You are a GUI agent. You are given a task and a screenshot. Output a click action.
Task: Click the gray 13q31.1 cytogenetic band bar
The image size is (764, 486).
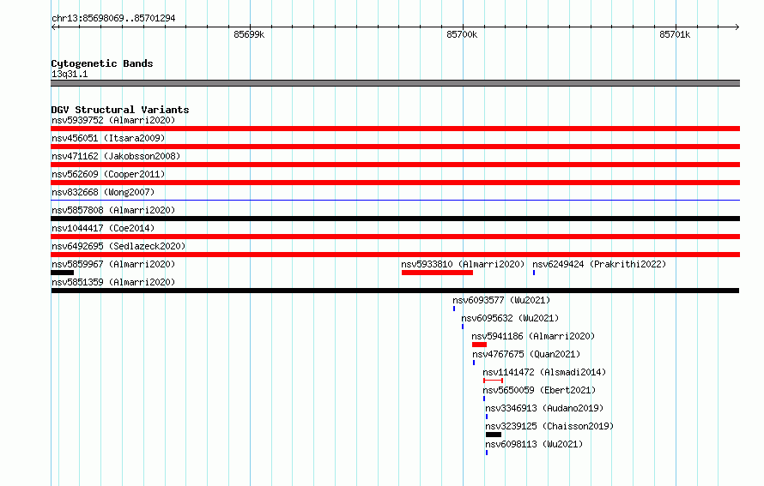click(395, 83)
